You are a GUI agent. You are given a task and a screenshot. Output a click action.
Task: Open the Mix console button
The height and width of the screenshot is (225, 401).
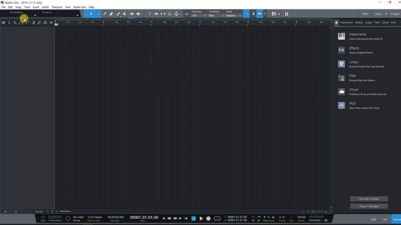coord(385,219)
